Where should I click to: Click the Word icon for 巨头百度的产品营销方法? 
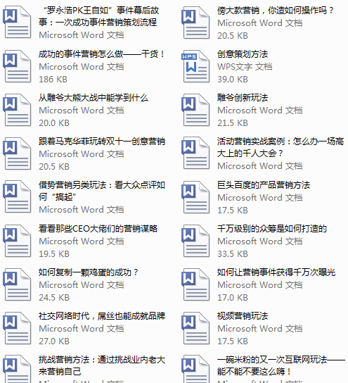click(x=195, y=197)
